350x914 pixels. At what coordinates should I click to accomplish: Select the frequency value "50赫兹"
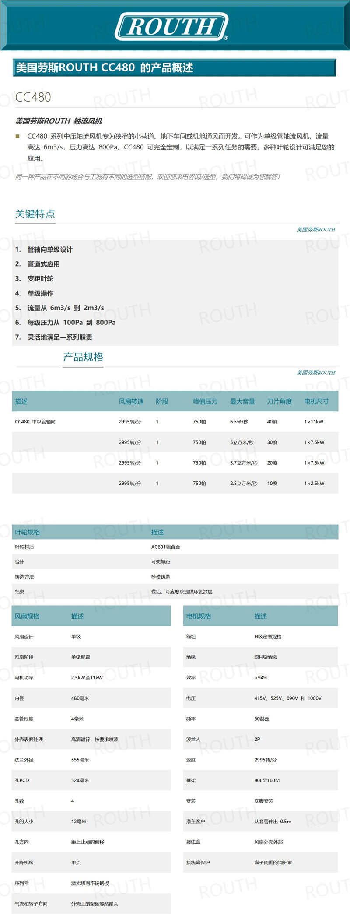262,719
